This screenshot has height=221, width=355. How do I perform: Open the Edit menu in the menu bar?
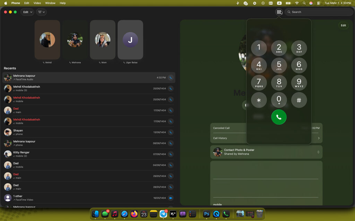pos(27,3)
